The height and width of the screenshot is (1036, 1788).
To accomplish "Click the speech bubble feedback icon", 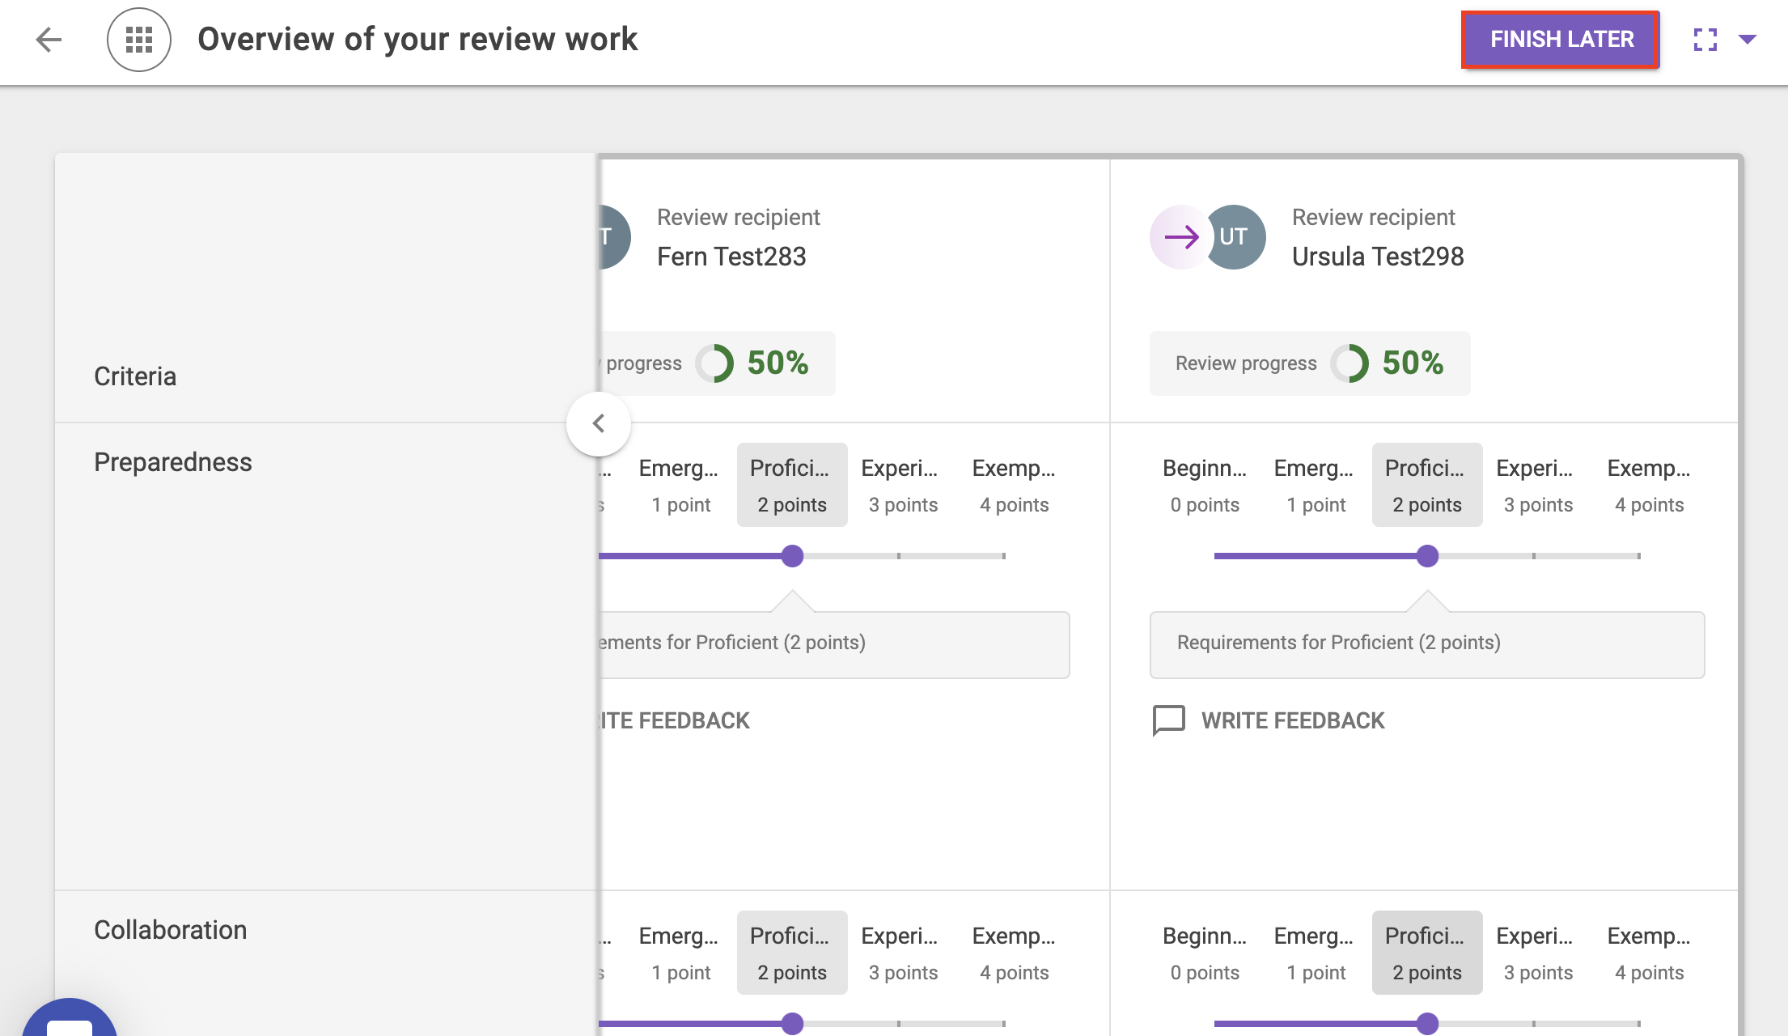I will pyautogui.click(x=1168, y=720).
